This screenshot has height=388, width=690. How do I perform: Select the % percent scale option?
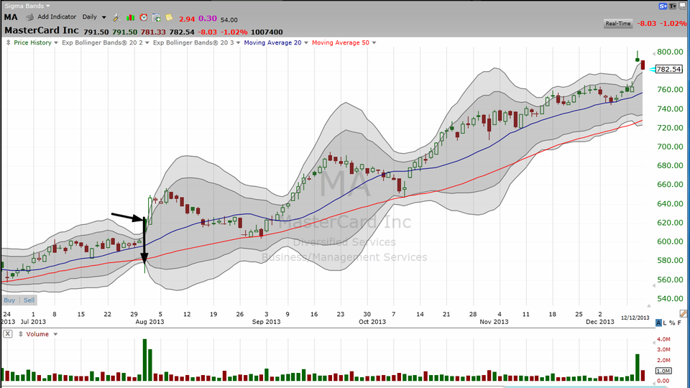point(672,323)
